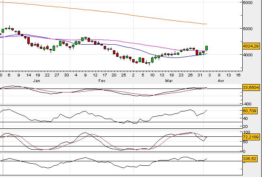Select the 100 level on stochastic scale
Screen dimensions: 262x177
[247, 132]
